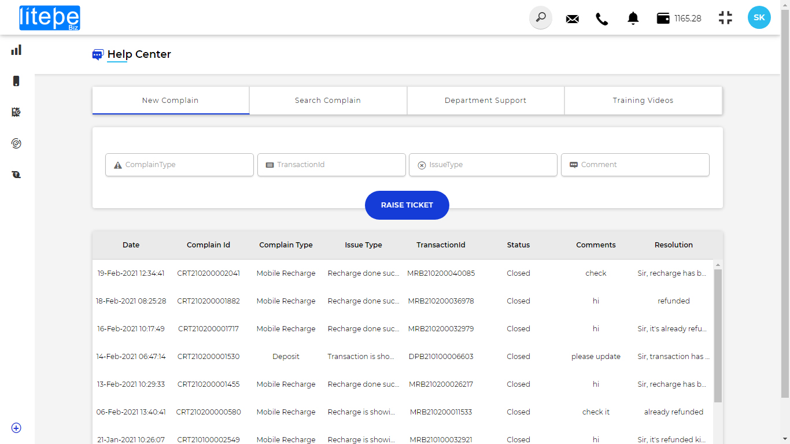The width and height of the screenshot is (790, 444).
Task: Click the complaints table vertical scrollbar
Action: point(718,335)
